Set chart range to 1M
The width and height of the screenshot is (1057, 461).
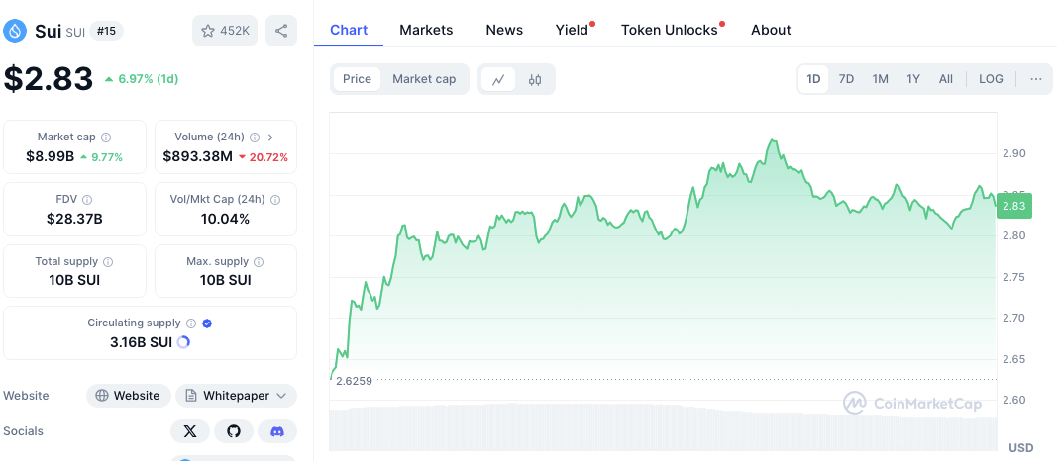pyautogui.click(x=880, y=79)
